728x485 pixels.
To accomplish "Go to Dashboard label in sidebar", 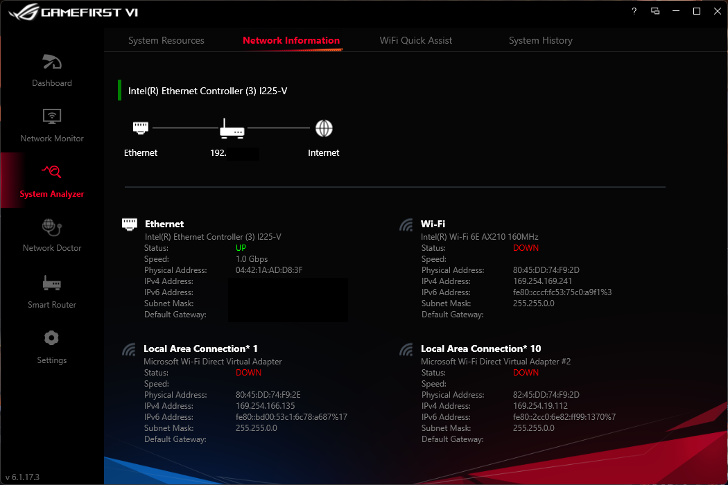I will (52, 83).
